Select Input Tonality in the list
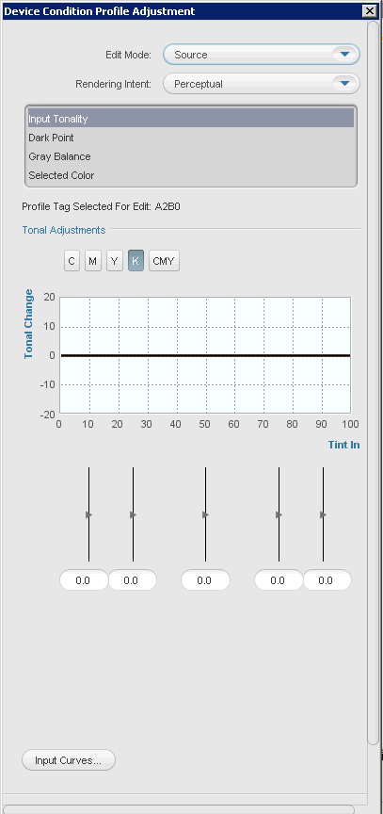This screenshot has width=383, height=814. pyautogui.click(x=191, y=119)
